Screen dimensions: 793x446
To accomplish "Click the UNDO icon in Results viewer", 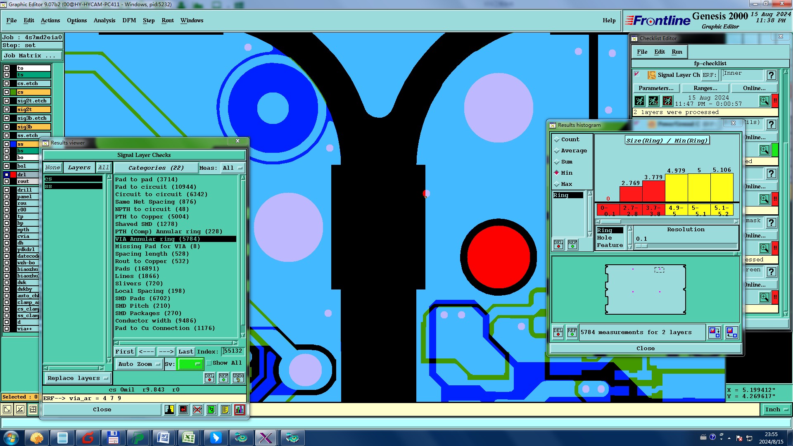I will [238, 378].
